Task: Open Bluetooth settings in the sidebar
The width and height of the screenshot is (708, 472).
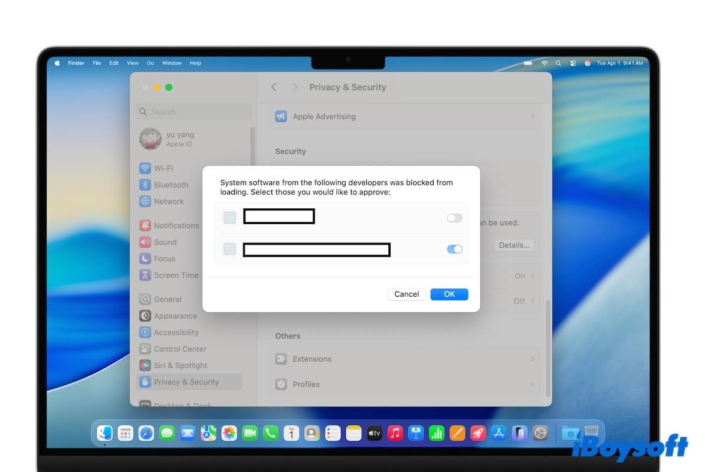Action: (x=171, y=185)
